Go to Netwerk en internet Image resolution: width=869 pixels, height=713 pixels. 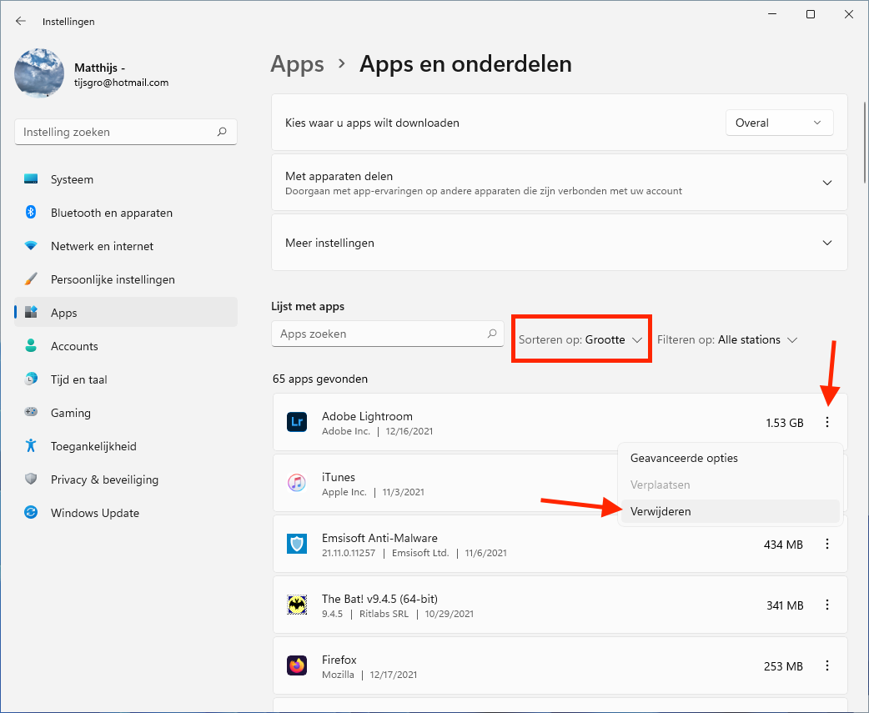(102, 246)
